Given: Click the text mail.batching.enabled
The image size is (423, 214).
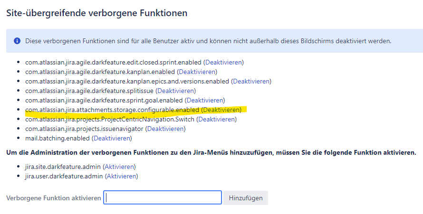Looking at the screenshot, I should [x=58, y=139].
